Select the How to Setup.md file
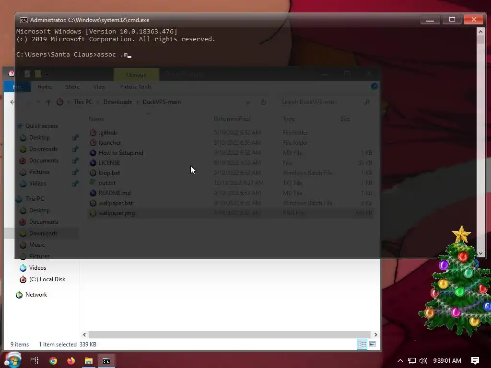The image size is (491, 368). pyautogui.click(x=121, y=153)
